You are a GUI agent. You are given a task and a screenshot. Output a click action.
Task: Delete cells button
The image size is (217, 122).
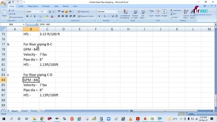pyautogui.click(x=158, y=14)
